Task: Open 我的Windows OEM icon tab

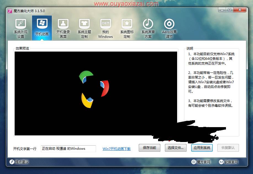Action: coord(105,28)
